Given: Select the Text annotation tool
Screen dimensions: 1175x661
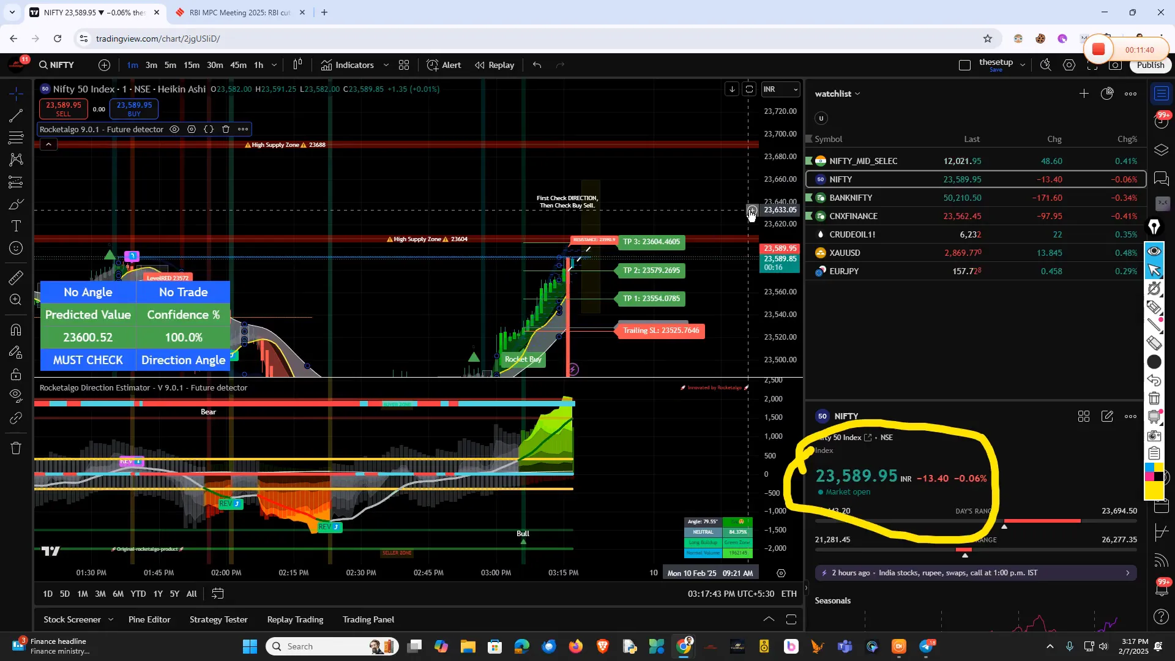Looking at the screenshot, I should (16, 226).
